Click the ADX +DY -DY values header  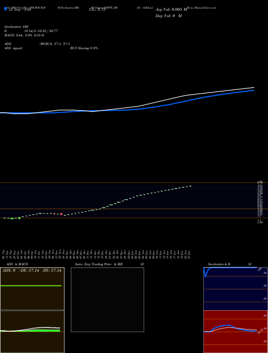(32, 271)
